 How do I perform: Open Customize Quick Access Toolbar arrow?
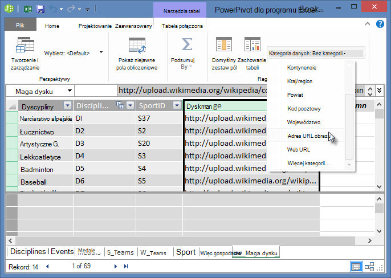point(88,10)
